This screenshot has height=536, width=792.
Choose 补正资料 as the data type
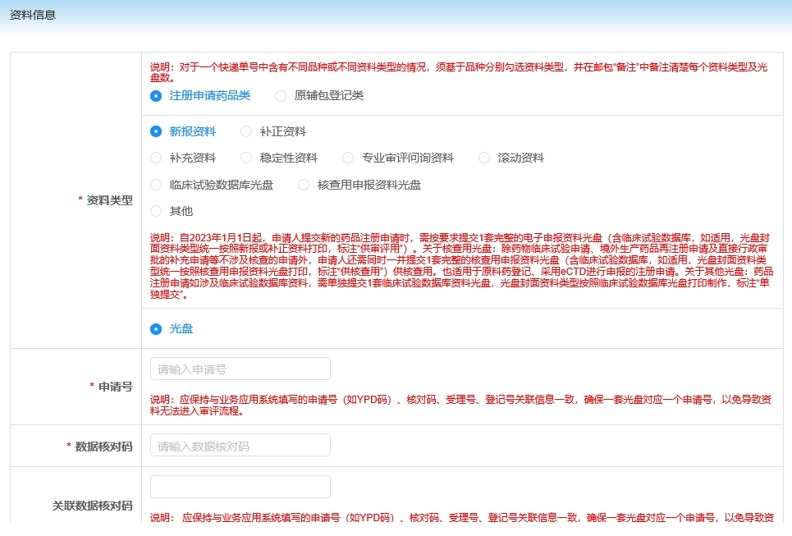246,131
